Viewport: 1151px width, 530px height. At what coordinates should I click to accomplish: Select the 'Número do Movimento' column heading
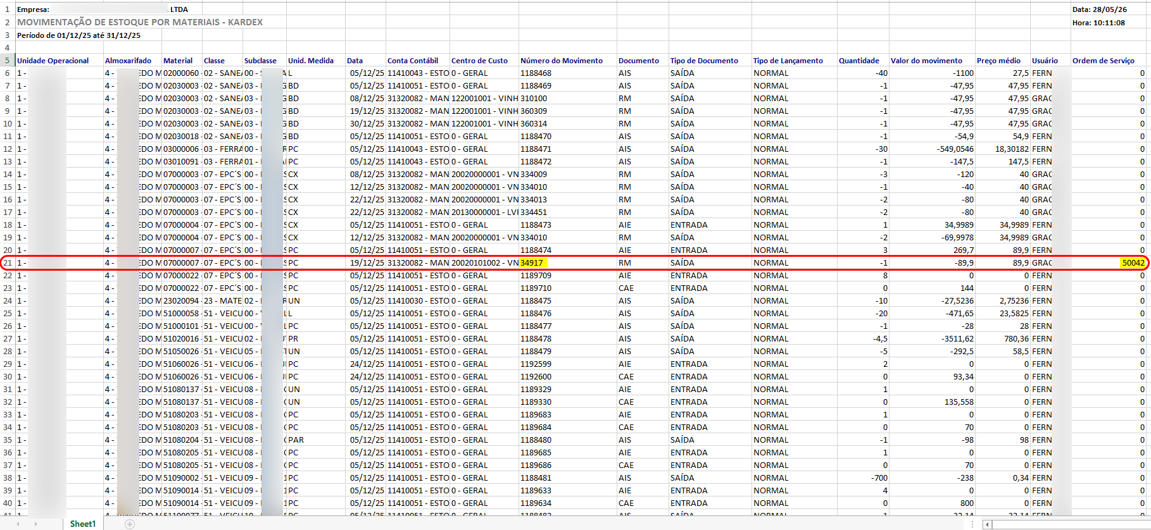(562, 61)
